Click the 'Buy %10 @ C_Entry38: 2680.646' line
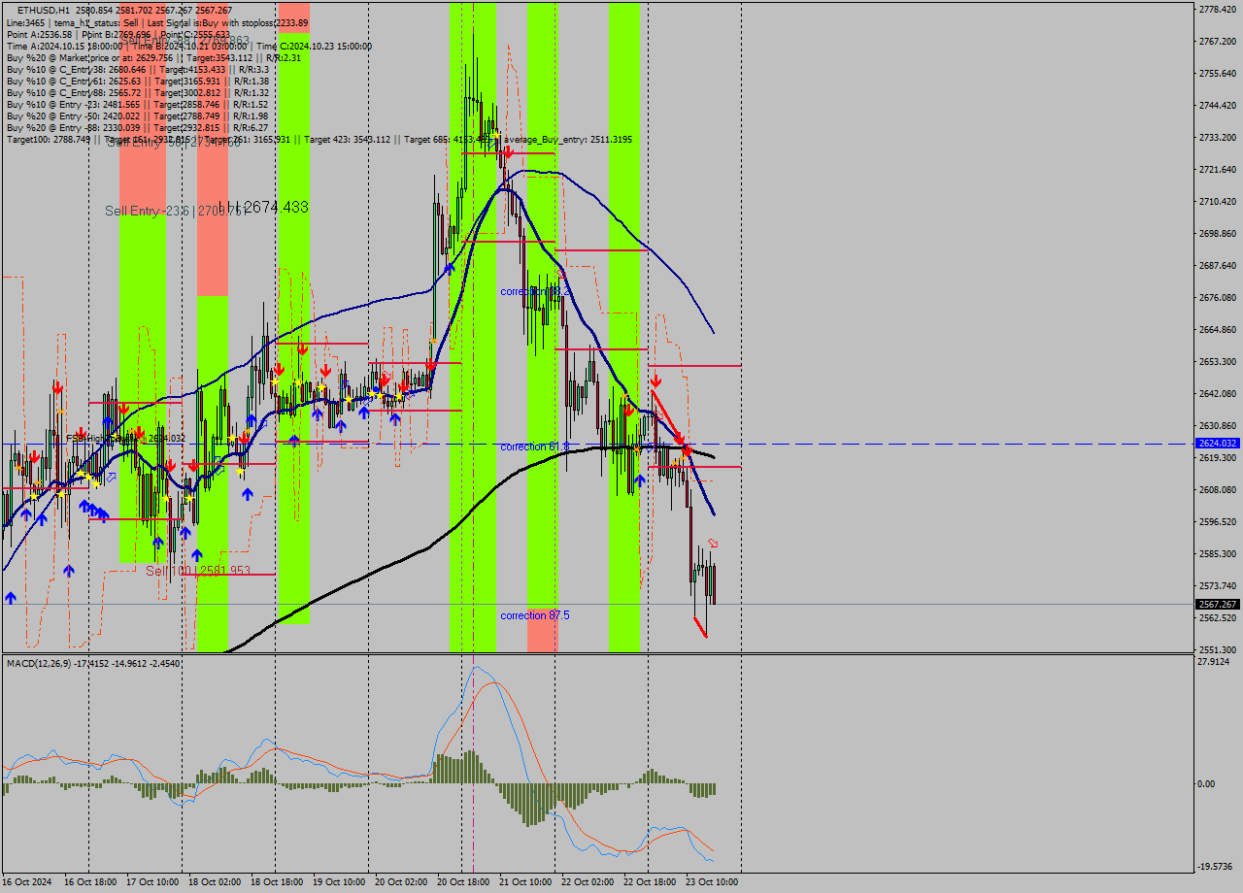The image size is (1243, 893). coord(137,69)
